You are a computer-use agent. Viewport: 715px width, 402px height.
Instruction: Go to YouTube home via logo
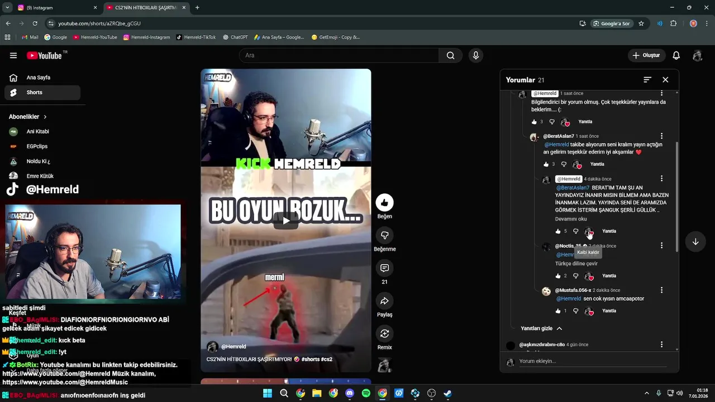44,55
